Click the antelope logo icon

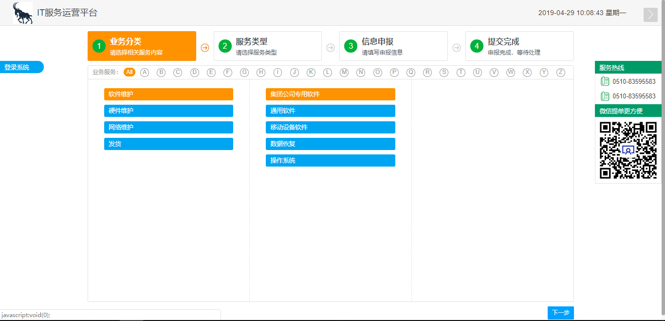[23, 13]
